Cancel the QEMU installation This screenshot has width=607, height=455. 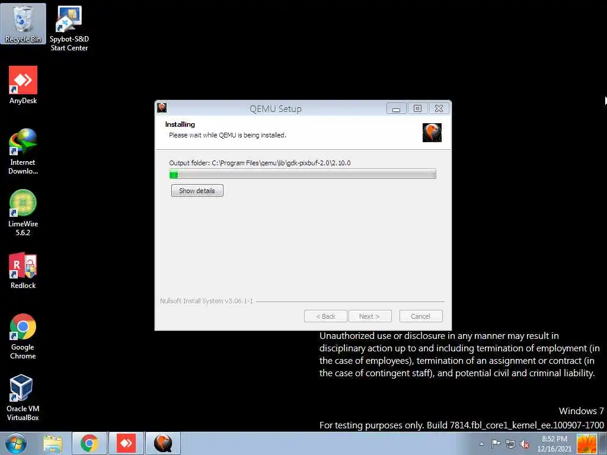coord(421,316)
